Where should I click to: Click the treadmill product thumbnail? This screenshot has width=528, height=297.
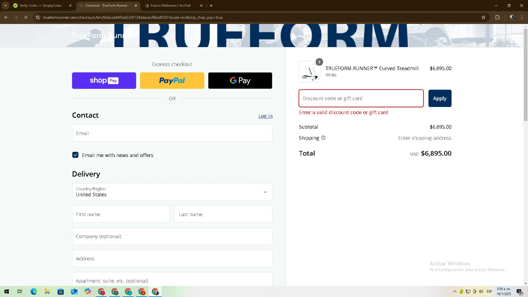[310, 71]
